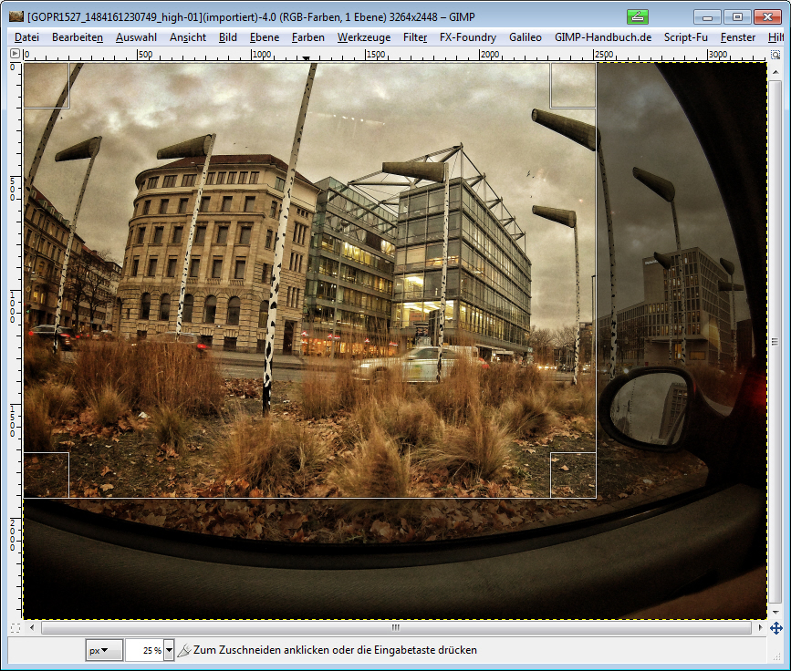Click the 25 % zoom input field
The image size is (791, 671).
[x=144, y=650]
